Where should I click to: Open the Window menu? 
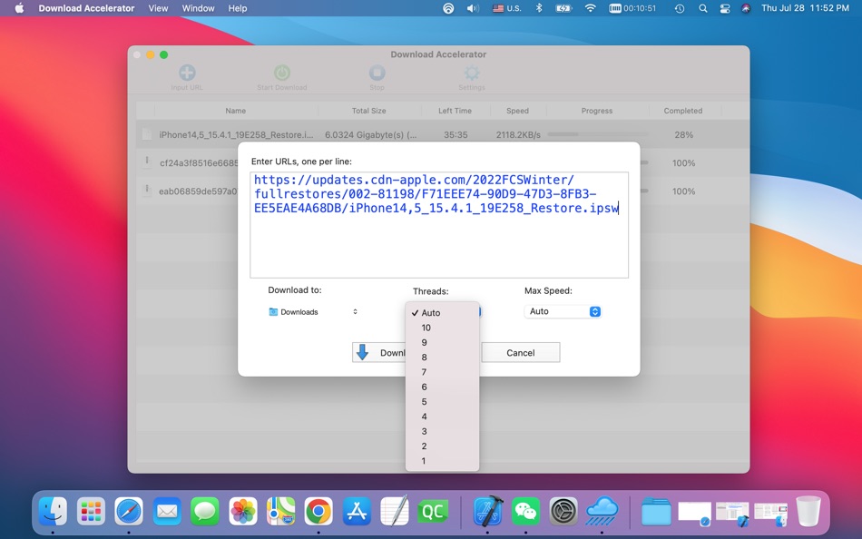[198, 8]
